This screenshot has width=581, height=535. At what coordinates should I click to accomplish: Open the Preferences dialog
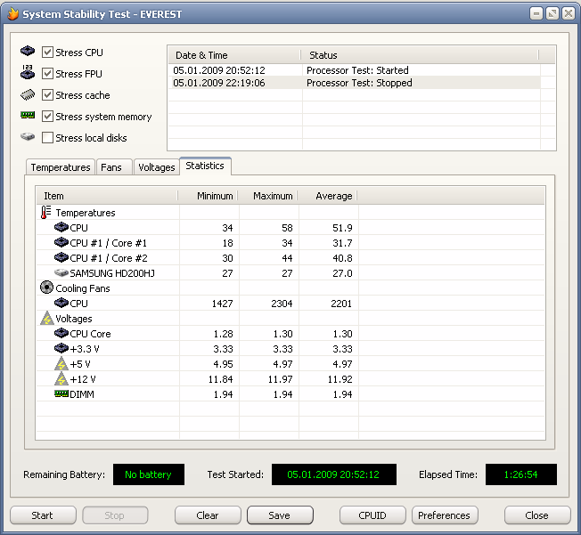(444, 515)
